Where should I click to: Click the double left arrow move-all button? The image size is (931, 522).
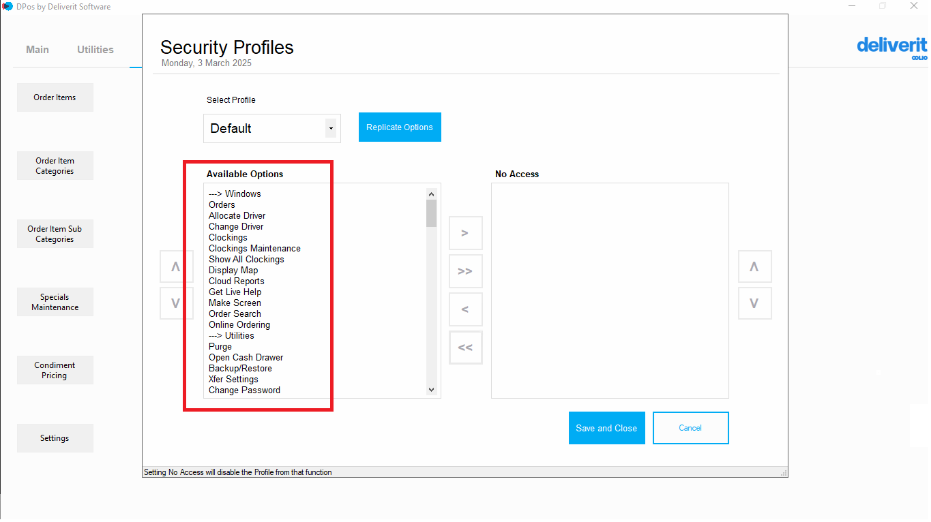click(x=465, y=348)
